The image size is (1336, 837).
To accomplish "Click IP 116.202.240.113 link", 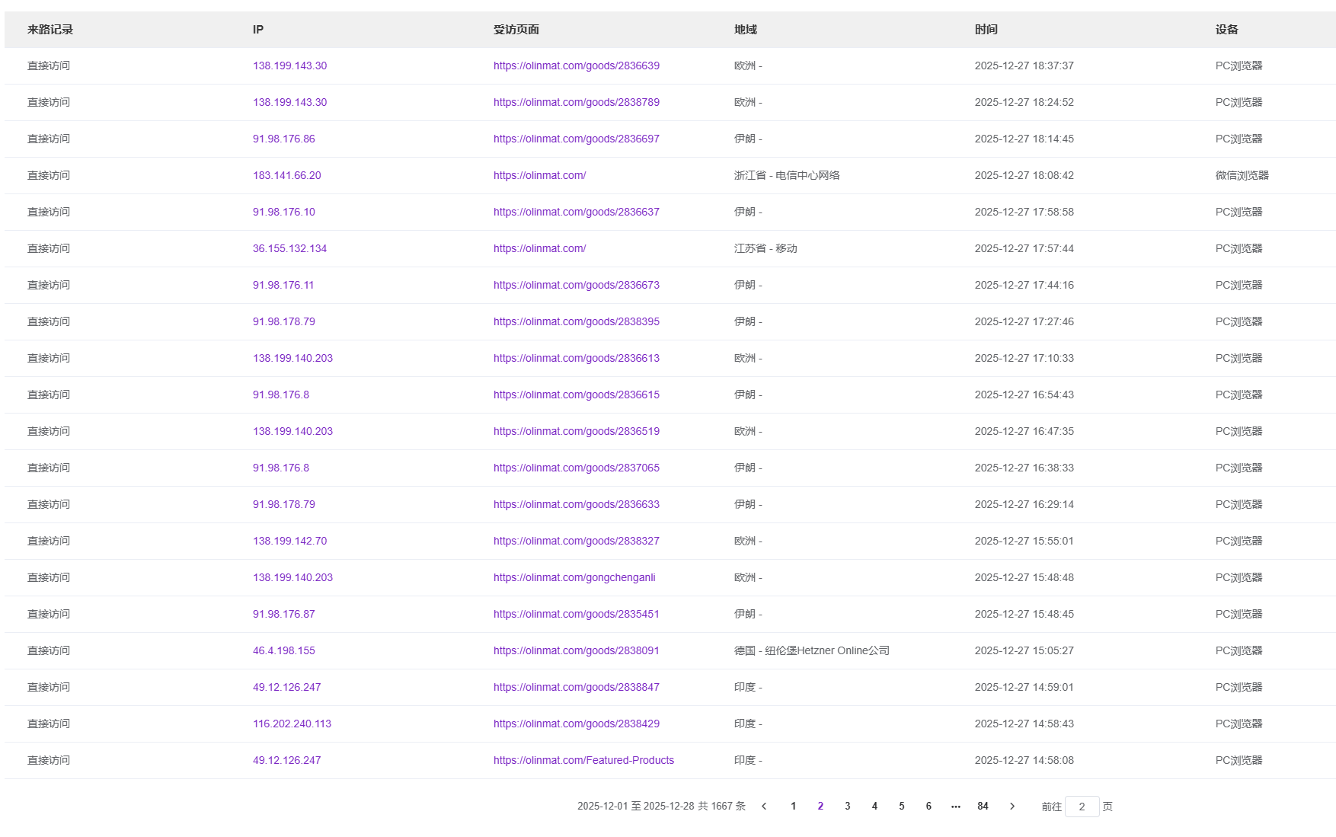I will pos(292,724).
